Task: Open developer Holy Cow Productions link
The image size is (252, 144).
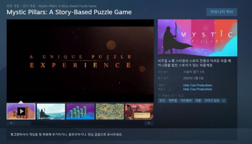Action: pos(198,85)
